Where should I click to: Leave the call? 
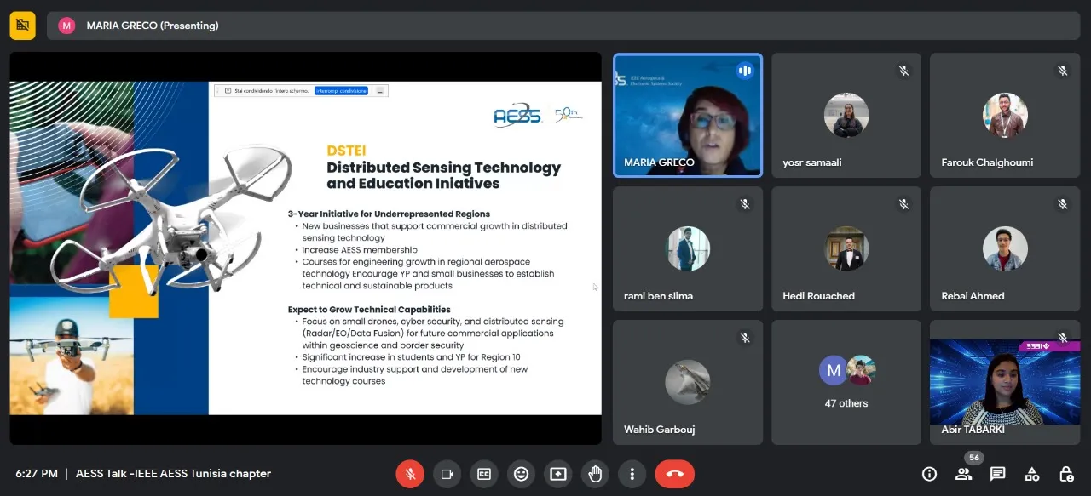click(x=675, y=474)
